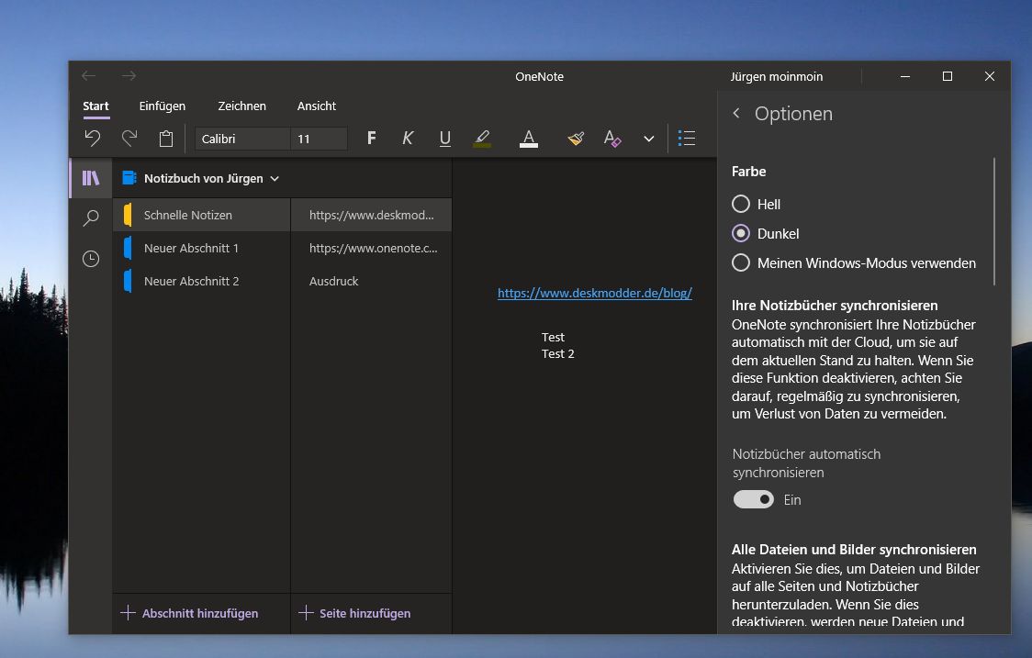The width and height of the screenshot is (1032, 658).
Task: Go back using title bar arrow
Action: [x=89, y=76]
